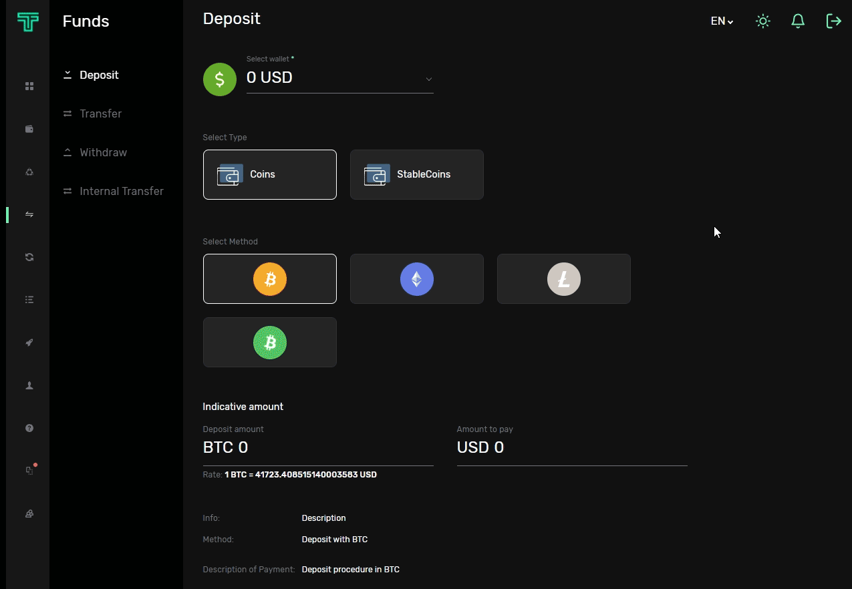Click the wallet icon in left sidebar
The width and height of the screenshot is (852, 589).
(29, 129)
